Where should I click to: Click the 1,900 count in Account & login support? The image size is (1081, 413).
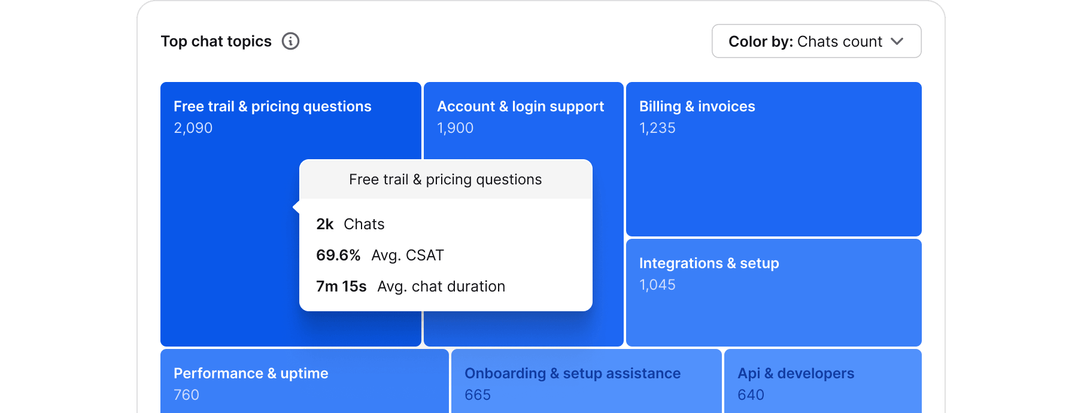(455, 127)
